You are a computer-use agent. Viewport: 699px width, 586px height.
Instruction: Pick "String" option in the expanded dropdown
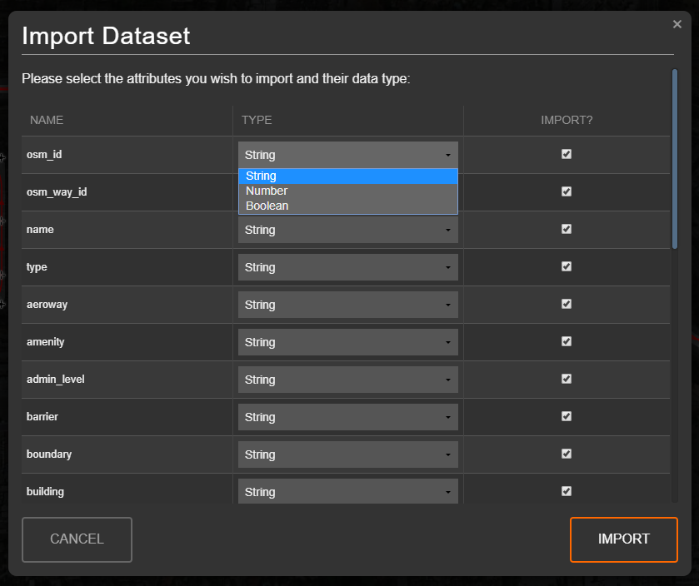pos(261,176)
